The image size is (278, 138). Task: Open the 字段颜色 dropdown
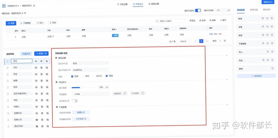[91, 94]
